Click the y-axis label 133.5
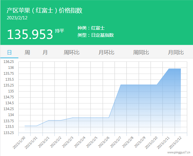 10,127
